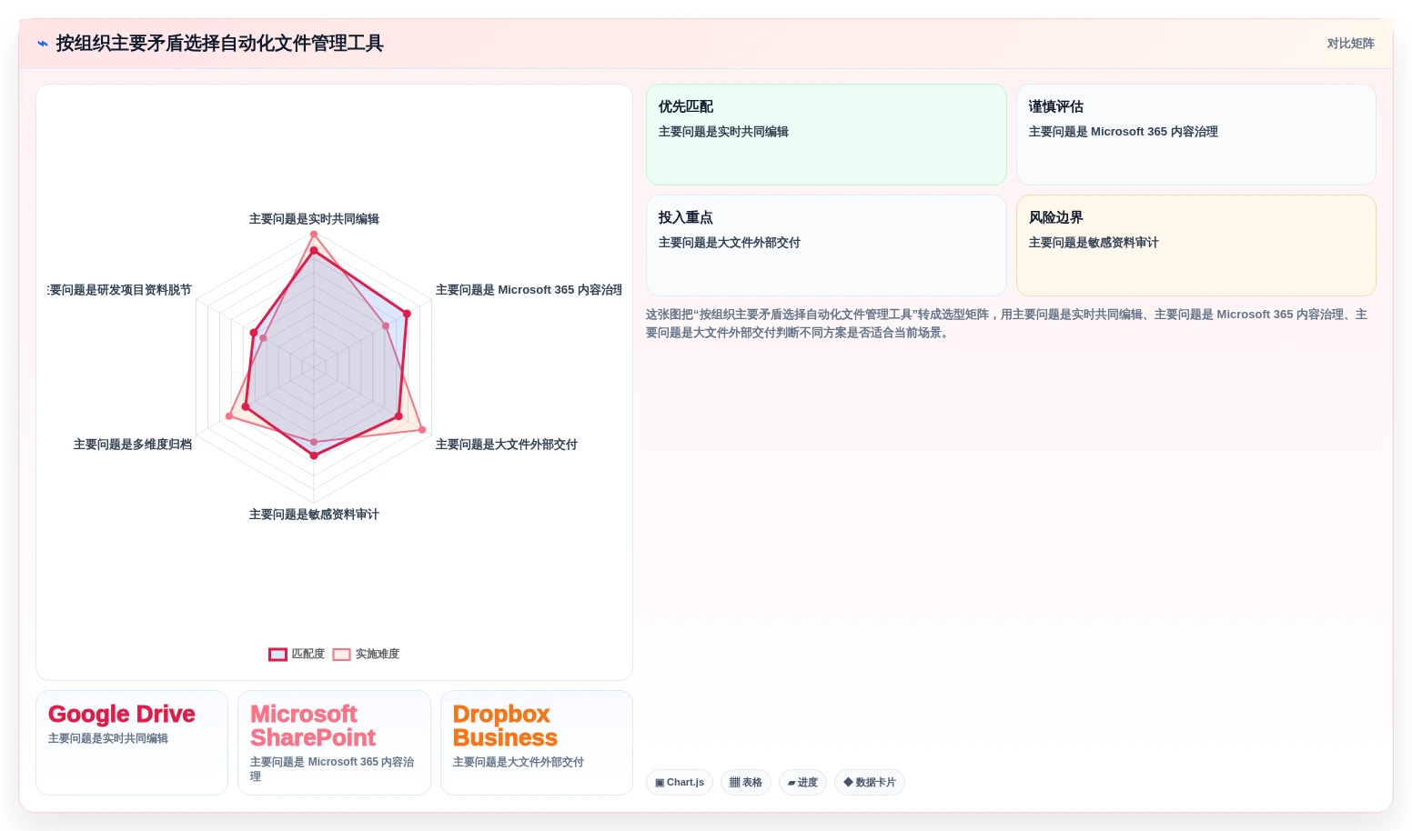Click 主要问题是敏感资料审计 text in 风险边界 card
1412x831 pixels.
coord(1094,243)
